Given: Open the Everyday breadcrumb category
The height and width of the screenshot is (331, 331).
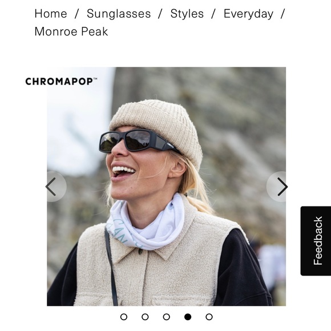Looking at the screenshot, I should [248, 14].
